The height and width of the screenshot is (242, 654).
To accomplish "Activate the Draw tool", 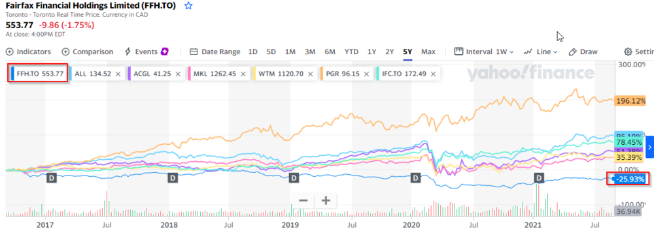I will 583,52.
